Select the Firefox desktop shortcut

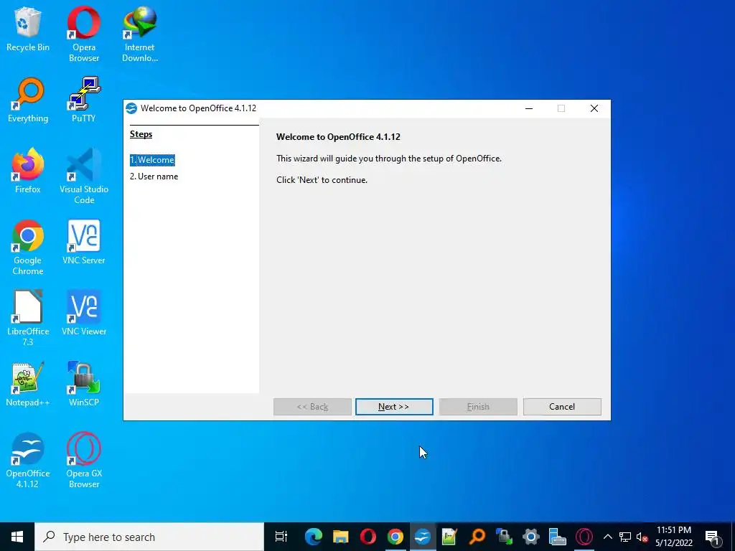coord(28,171)
